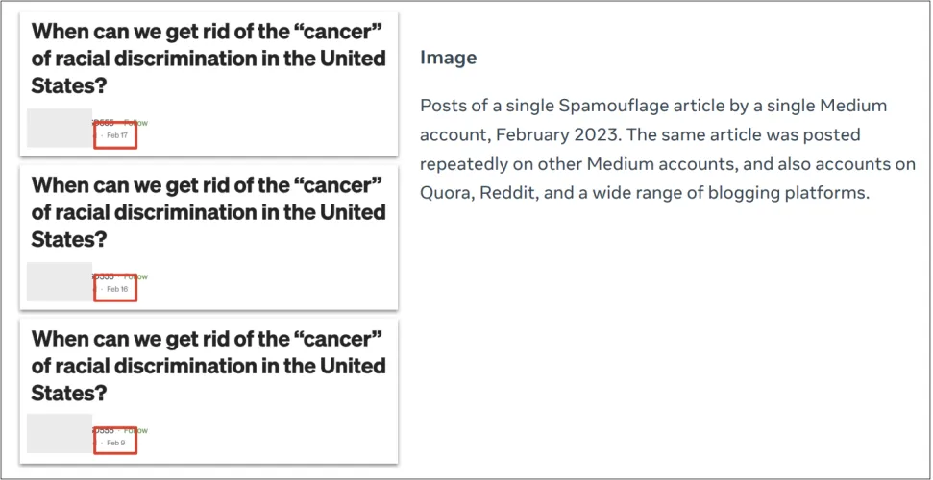Click the obscured username on the Feb 17 post
The image size is (933, 480).
[104, 123]
